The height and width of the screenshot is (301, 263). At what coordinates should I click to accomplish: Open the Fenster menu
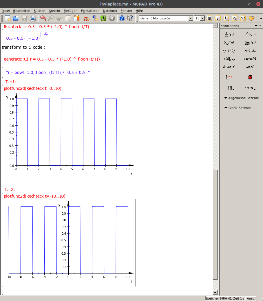pos(126,11)
